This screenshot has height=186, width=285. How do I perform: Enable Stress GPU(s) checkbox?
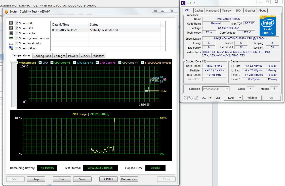tap(17, 48)
